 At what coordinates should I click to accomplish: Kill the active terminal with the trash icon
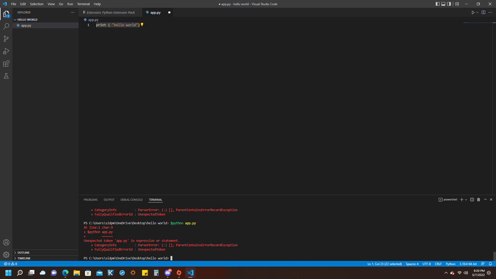tap(479, 199)
